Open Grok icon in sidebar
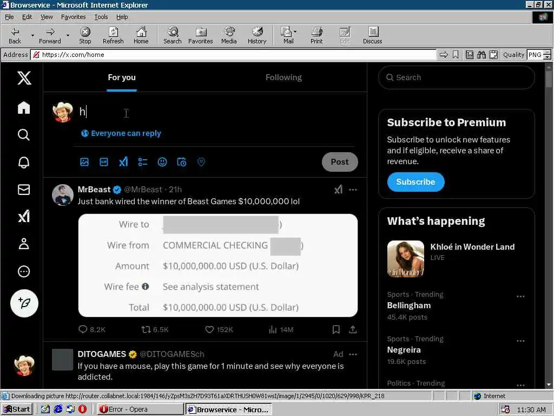 click(24, 217)
